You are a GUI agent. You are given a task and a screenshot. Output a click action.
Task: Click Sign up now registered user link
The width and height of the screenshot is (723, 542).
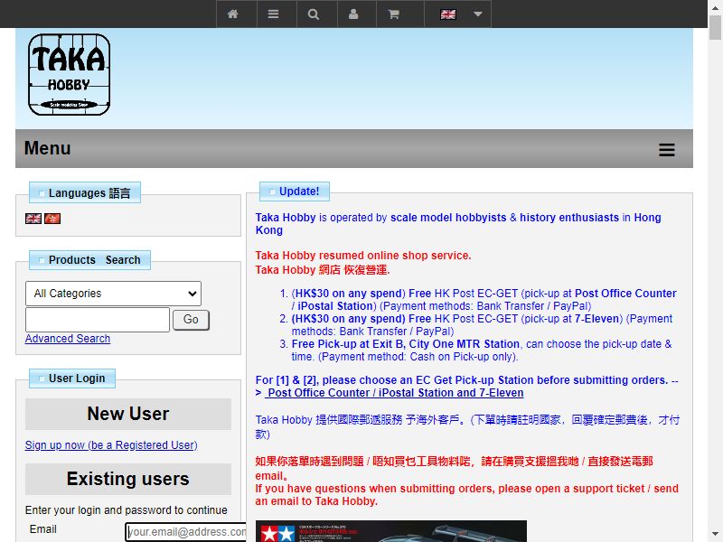pos(111,445)
